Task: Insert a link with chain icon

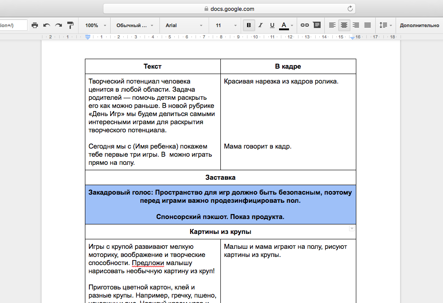Action: (305, 25)
